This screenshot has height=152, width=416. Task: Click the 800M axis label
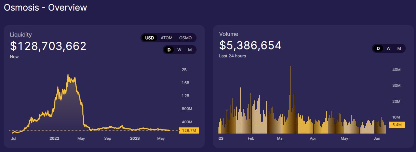[x=187, y=109]
